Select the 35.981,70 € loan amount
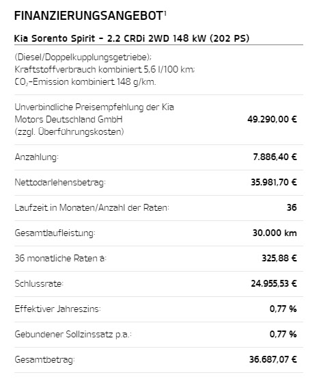Screen dimensions: 321x388 274,183
